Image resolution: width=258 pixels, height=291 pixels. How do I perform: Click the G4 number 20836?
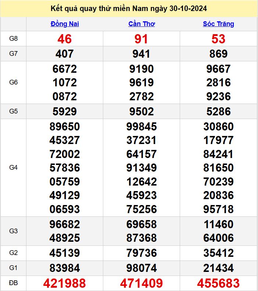[x=218, y=195]
